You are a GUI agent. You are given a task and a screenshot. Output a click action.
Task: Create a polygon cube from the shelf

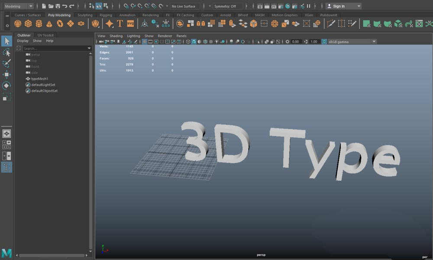tap(28, 23)
